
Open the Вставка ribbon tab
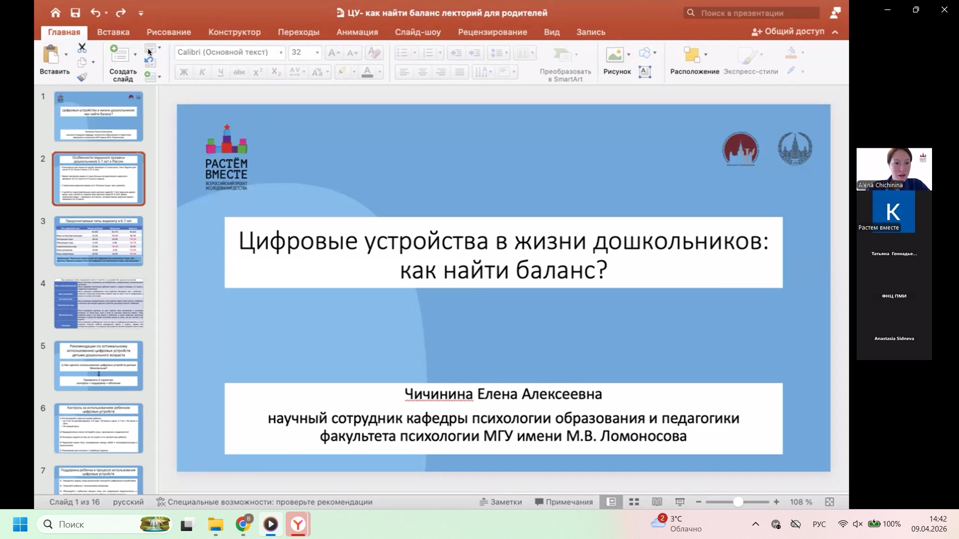[113, 32]
